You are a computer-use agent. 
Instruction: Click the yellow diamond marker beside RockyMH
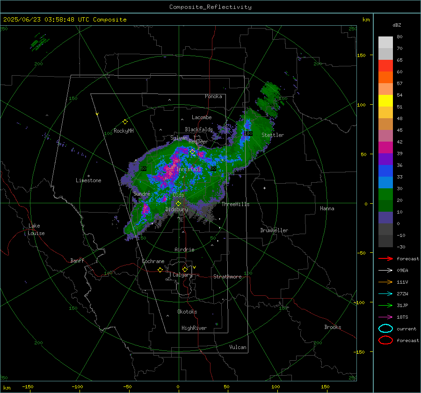(125, 122)
